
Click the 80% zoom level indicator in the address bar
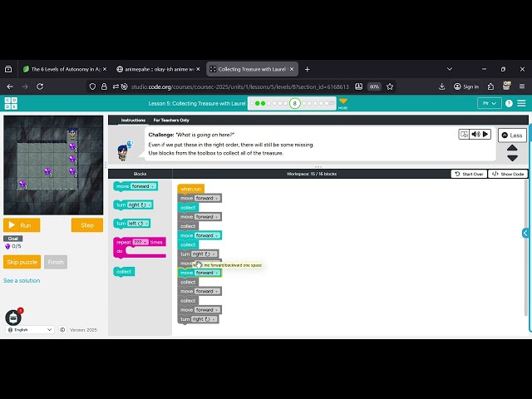pos(374,86)
